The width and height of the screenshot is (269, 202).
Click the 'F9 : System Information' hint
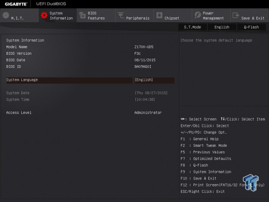206,172
